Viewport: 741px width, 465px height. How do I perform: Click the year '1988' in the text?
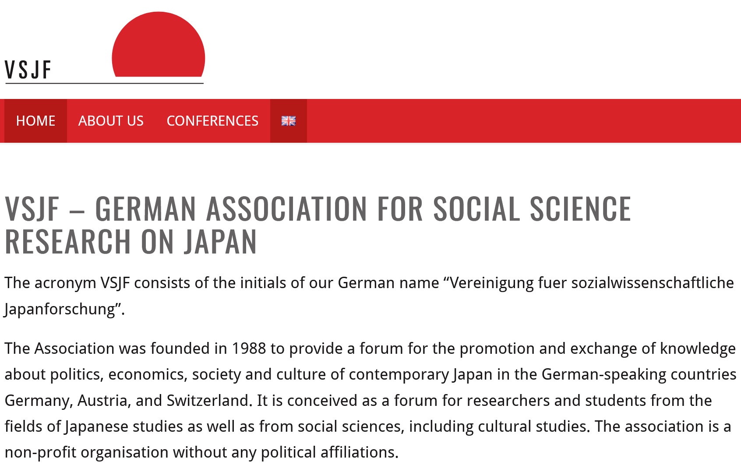pyautogui.click(x=249, y=349)
